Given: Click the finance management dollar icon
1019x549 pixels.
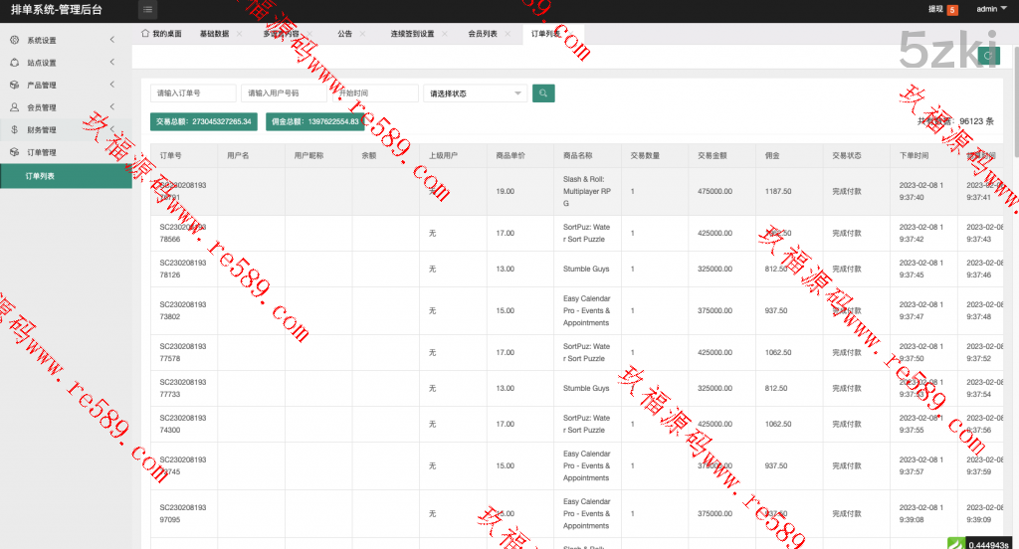Looking at the screenshot, I should (x=14, y=130).
